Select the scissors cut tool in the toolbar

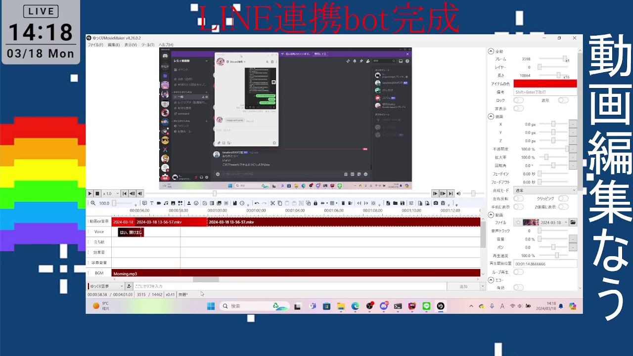[272, 203]
